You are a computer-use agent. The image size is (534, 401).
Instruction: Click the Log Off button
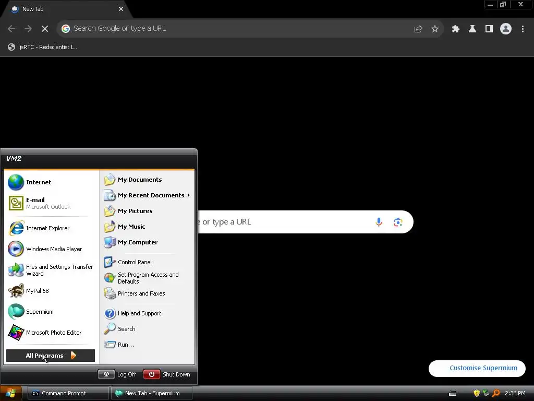(117, 374)
